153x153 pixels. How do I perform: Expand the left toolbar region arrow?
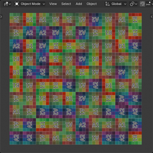(x=1, y=17)
